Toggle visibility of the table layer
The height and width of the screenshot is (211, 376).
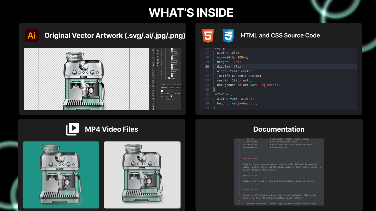pyautogui.click(x=162, y=58)
